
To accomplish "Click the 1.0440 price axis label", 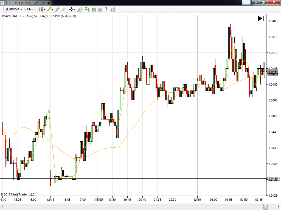I will (x=273, y=148).
